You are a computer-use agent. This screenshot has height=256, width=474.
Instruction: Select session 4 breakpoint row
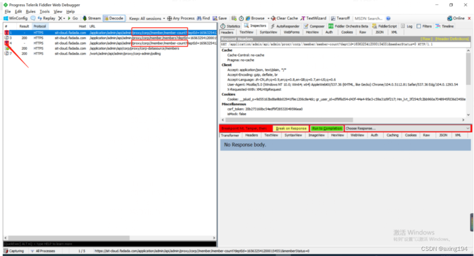click(110, 43)
